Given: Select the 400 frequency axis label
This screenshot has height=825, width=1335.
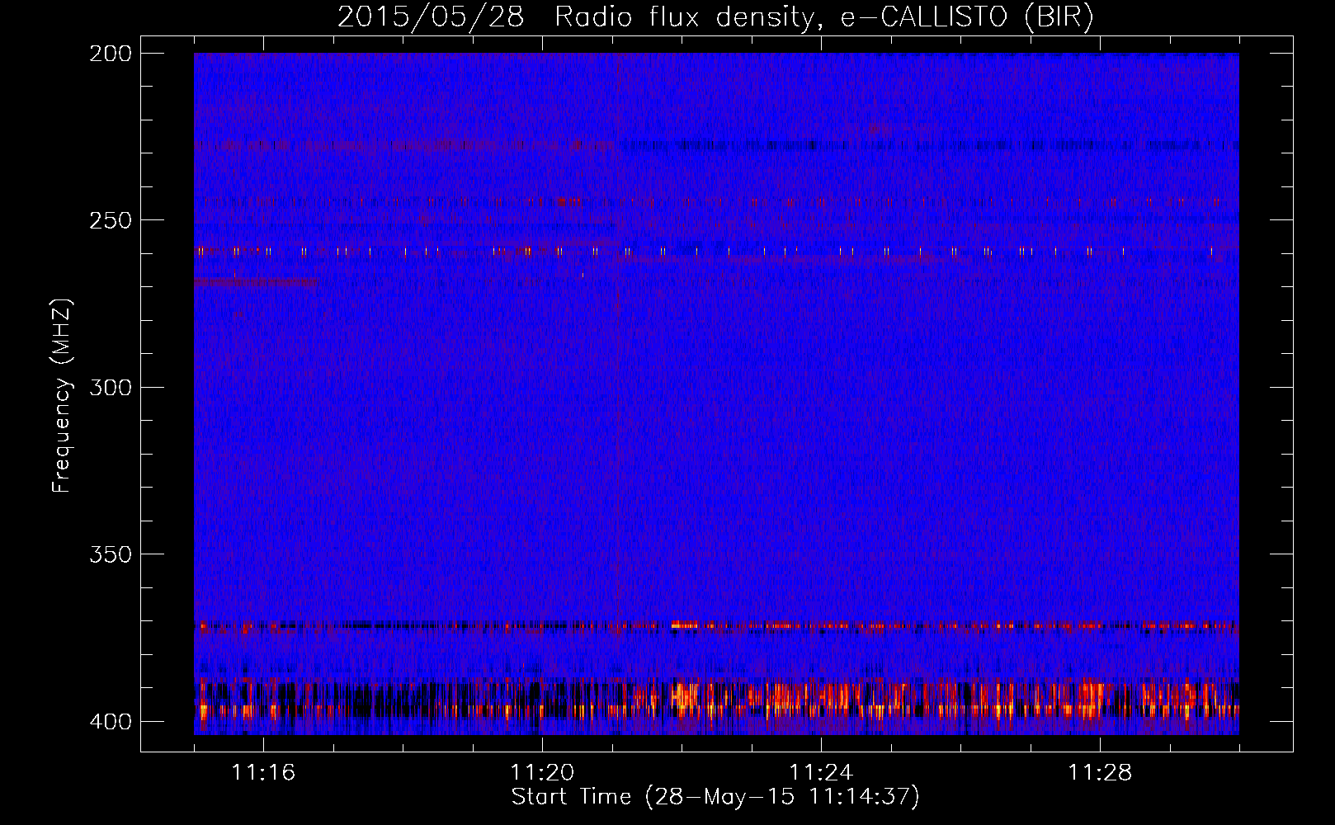Looking at the screenshot, I should coord(110,722).
